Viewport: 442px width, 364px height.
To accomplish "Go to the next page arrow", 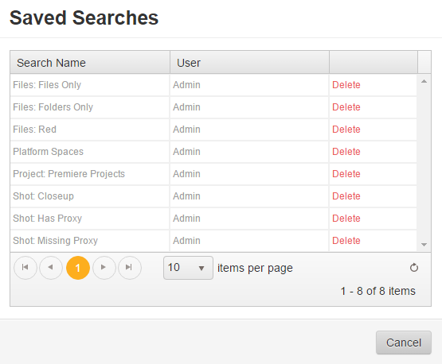I will (x=104, y=268).
